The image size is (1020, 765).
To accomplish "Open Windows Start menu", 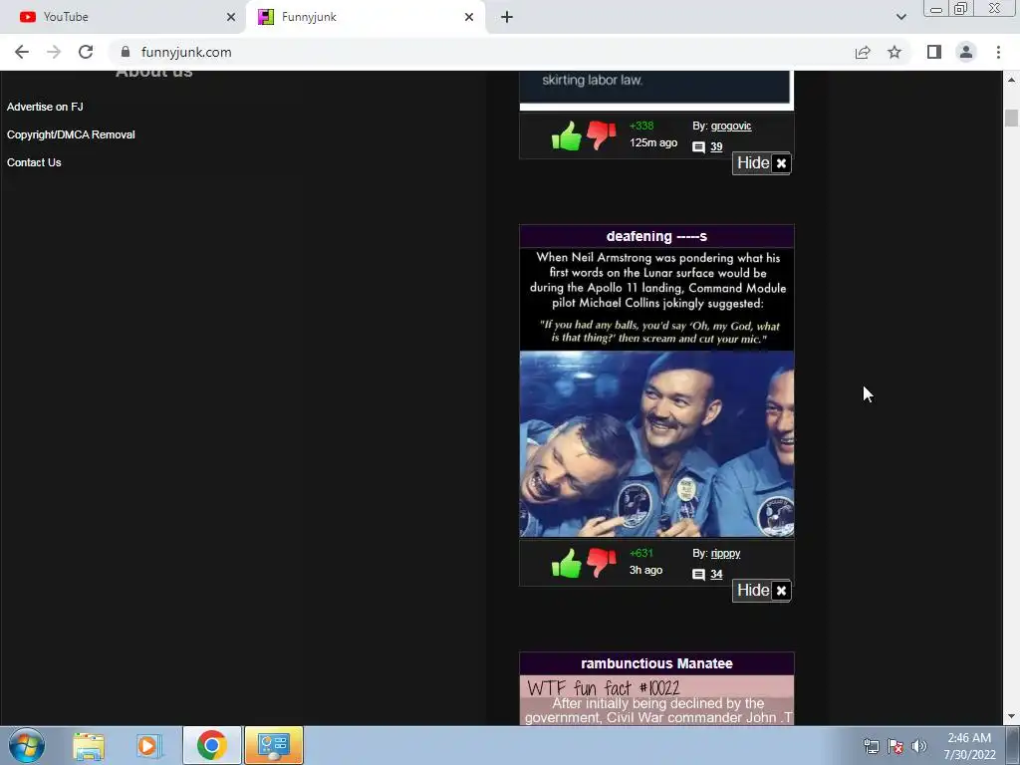I will pos(27,745).
